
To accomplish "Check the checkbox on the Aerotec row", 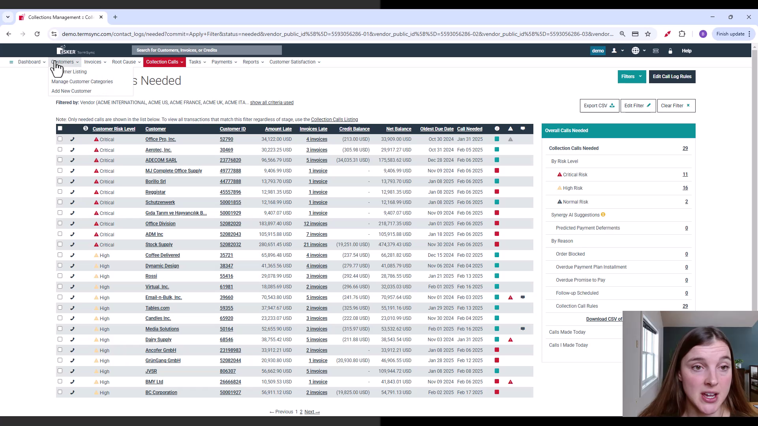I will point(60,149).
